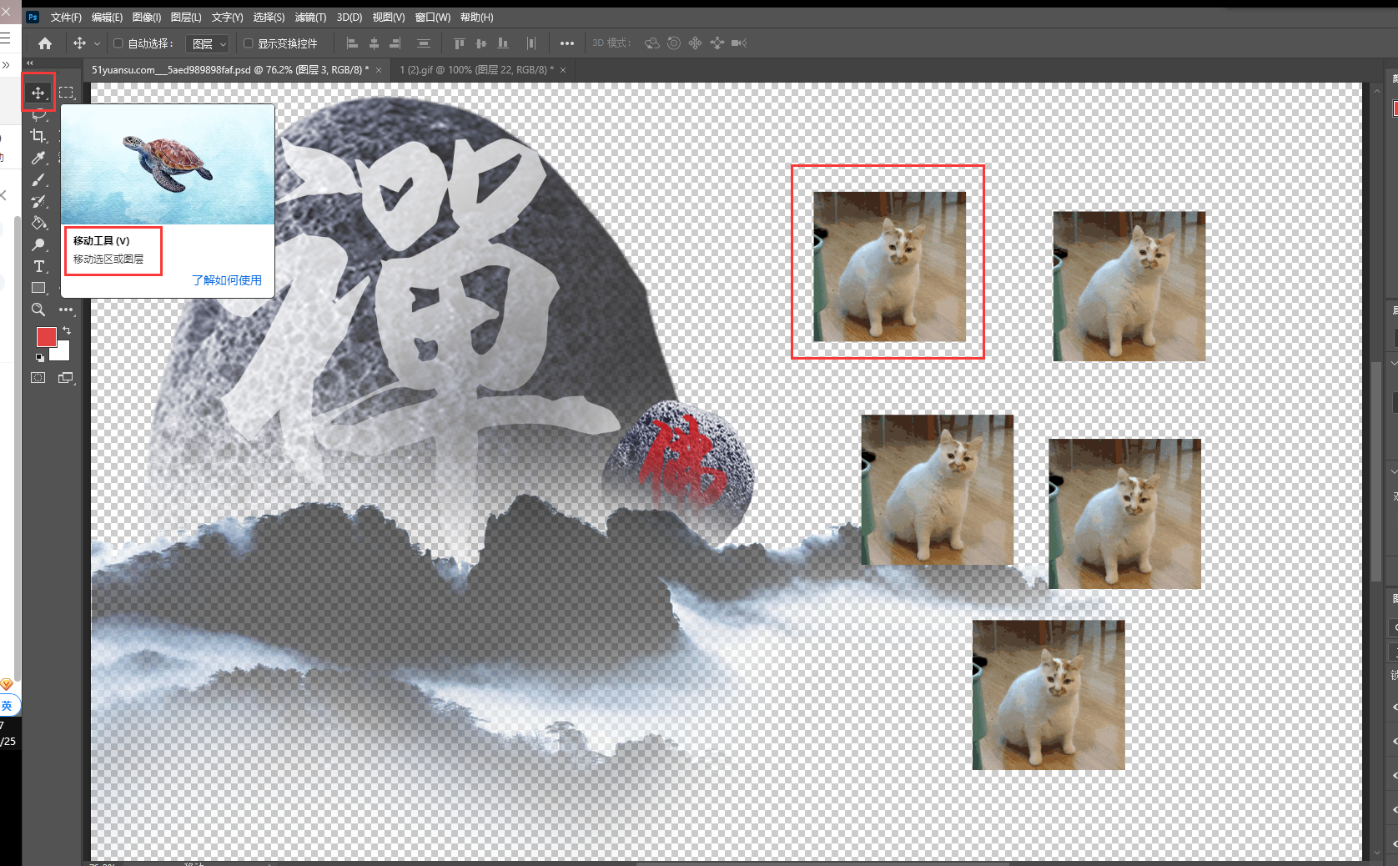The height and width of the screenshot is (866, 1398).
Task: Select the Rectangle shape tool
Action: (38, 288)
